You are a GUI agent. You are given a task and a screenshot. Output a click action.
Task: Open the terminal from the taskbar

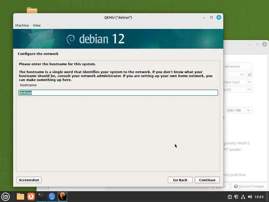pos(41,196)
